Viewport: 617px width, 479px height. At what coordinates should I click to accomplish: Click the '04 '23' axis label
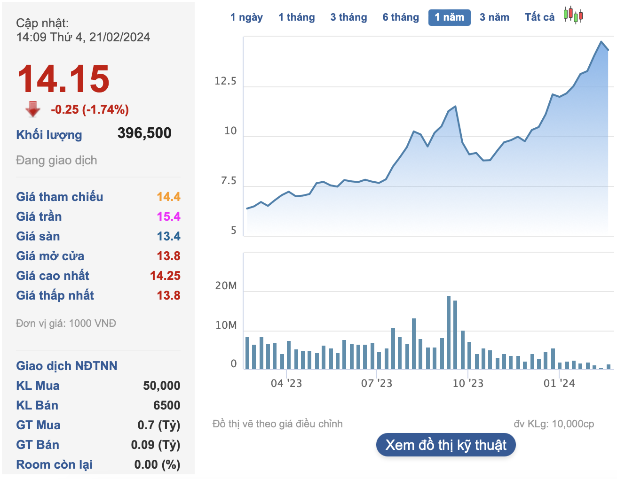[287, 383]
